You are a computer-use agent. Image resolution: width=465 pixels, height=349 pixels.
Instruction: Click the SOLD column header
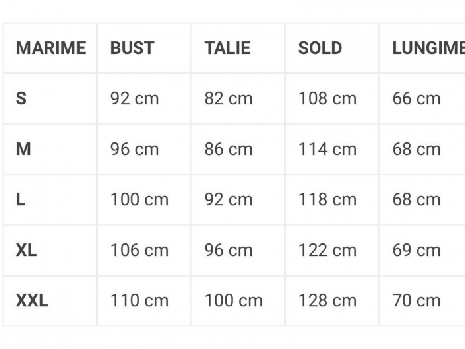pos(320,48)
